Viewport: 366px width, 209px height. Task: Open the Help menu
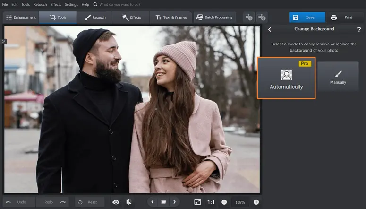(85, 4)
